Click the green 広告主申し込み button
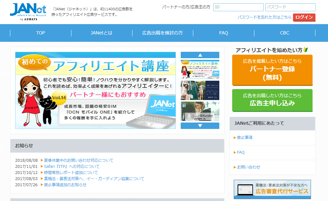 pyautogui.click(x=272, y=100)
